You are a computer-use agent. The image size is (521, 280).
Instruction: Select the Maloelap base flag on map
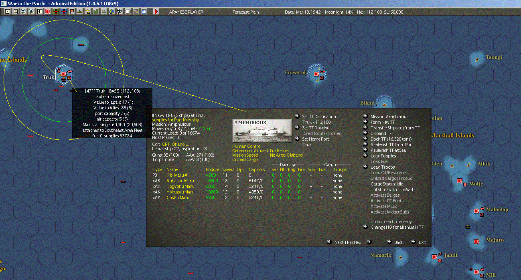pos(476,211)
